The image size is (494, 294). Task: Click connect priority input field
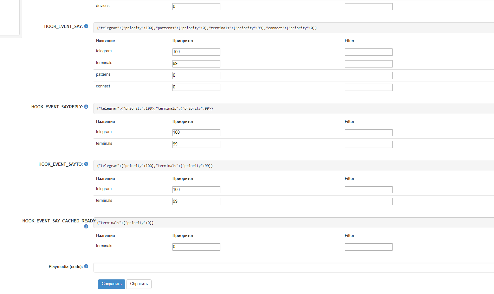click(x=196, y=87)
